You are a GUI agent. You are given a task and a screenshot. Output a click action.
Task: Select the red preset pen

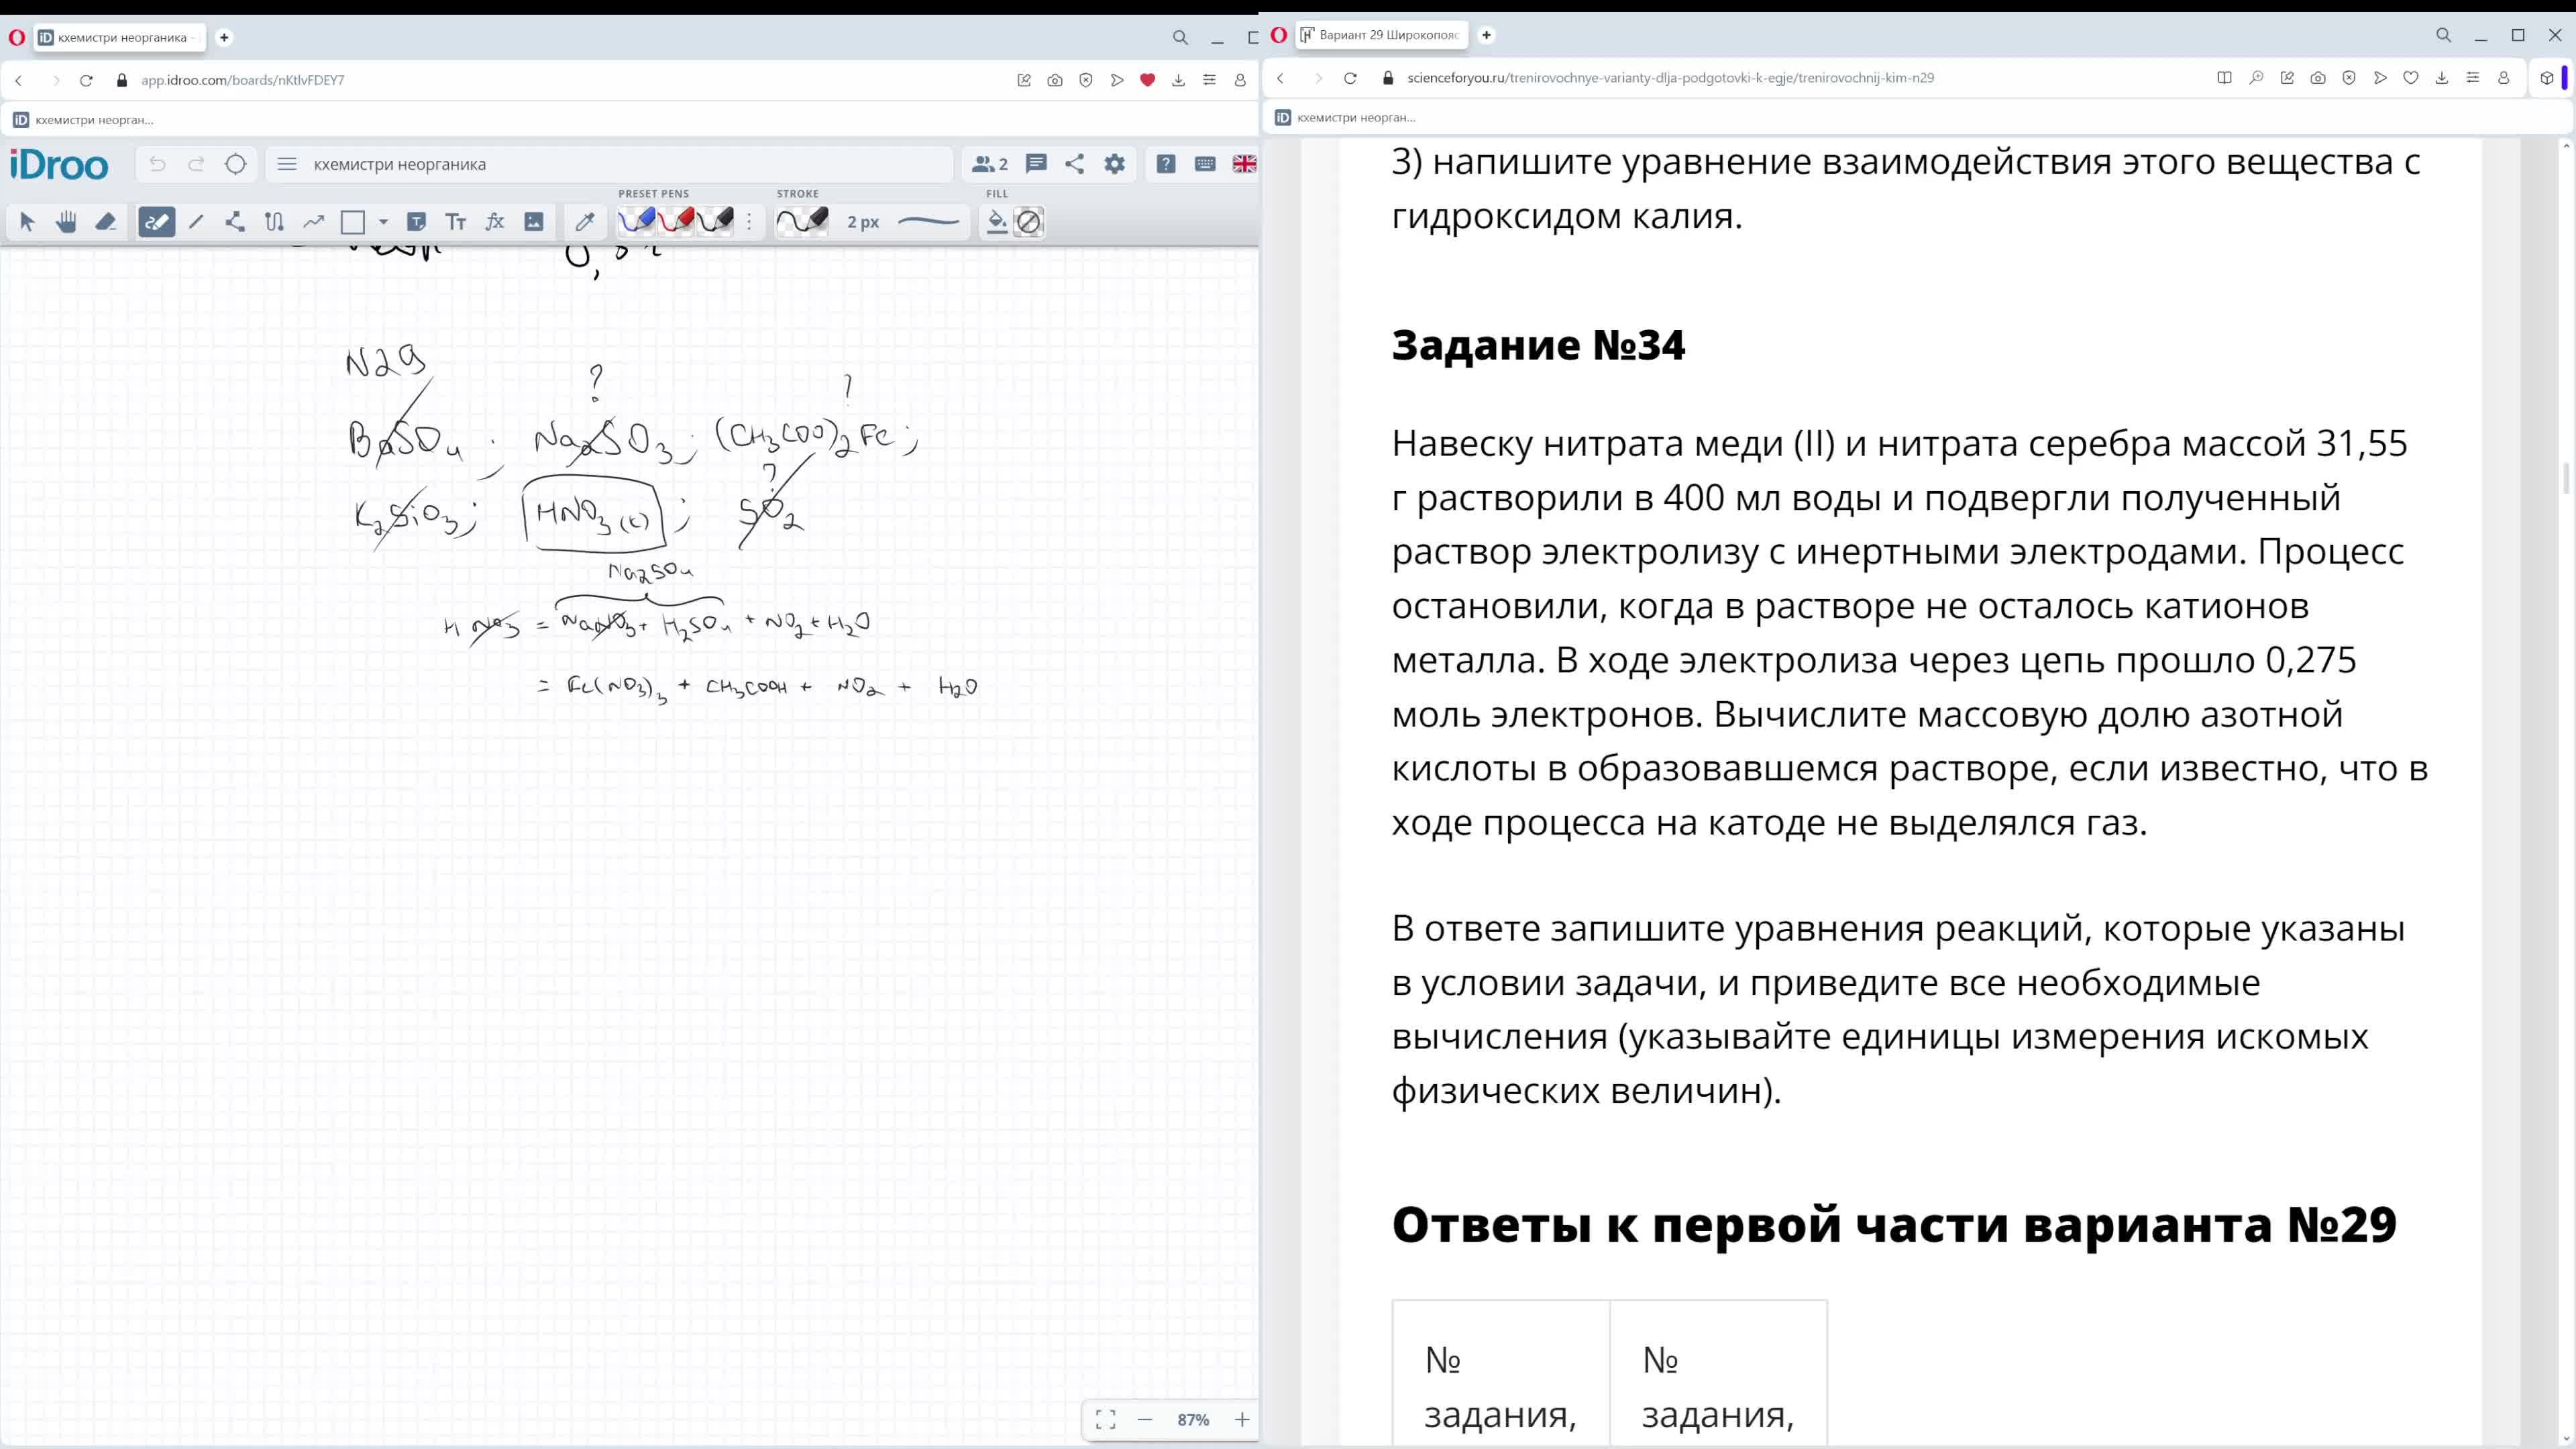[x=676, y=222]
